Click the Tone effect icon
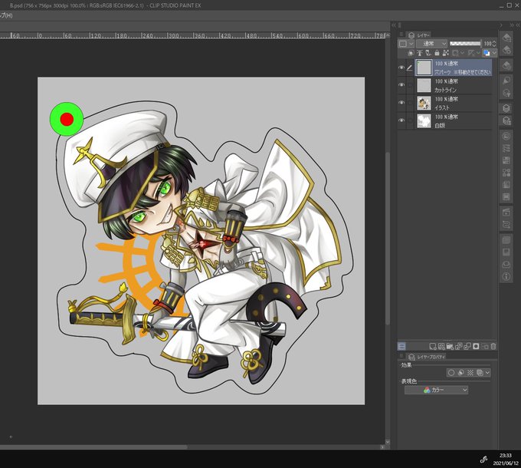Image resolution: width=521 pixels, height=468 pixels. coord(470,373)
